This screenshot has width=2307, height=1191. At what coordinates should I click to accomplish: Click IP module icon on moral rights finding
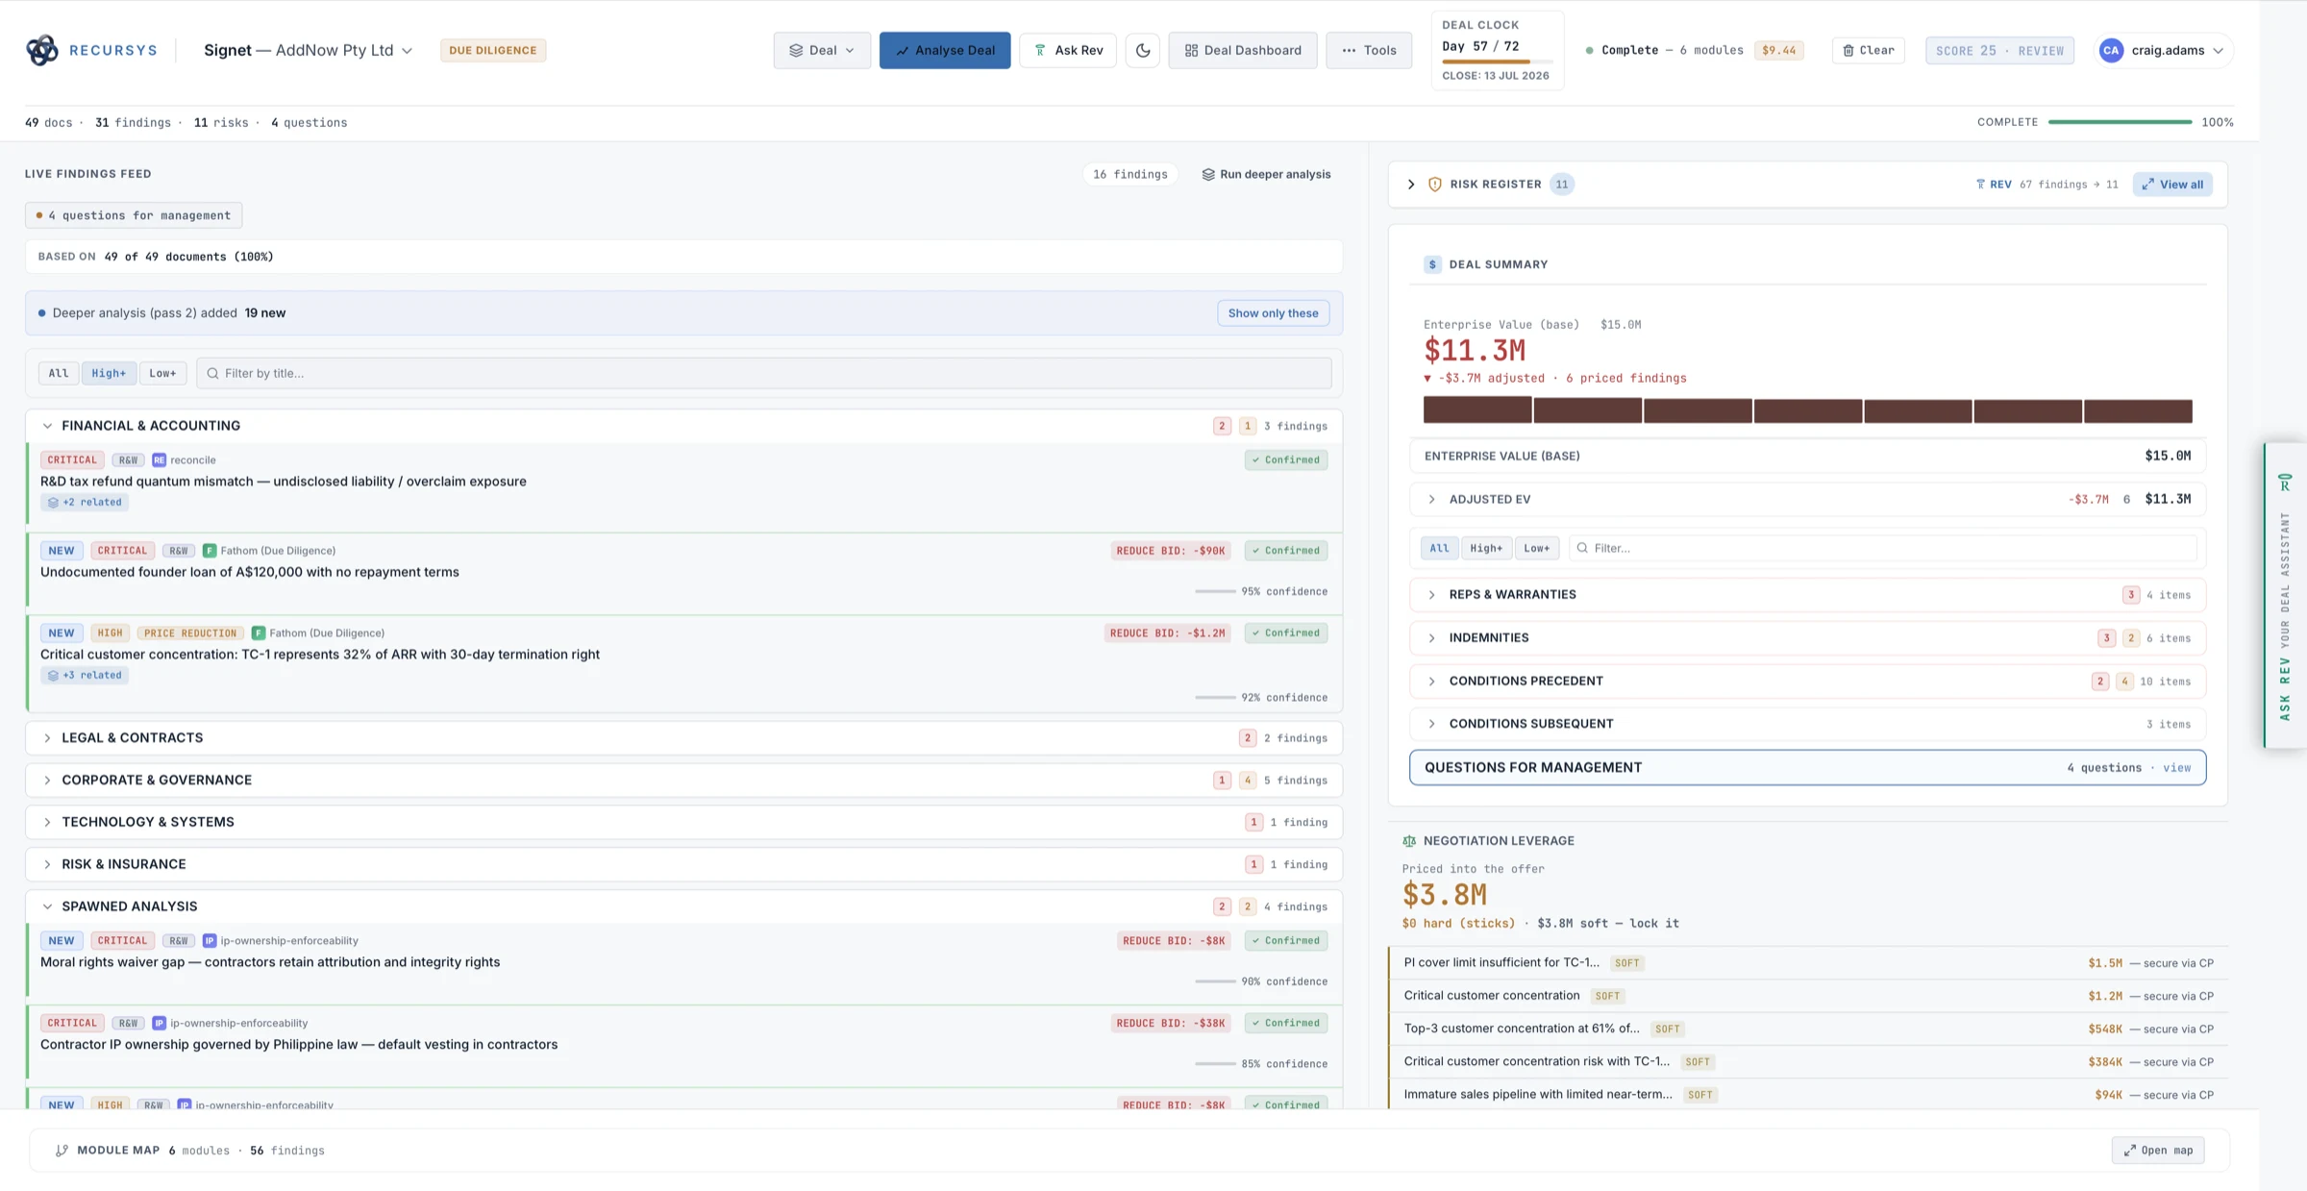point(210,941)
